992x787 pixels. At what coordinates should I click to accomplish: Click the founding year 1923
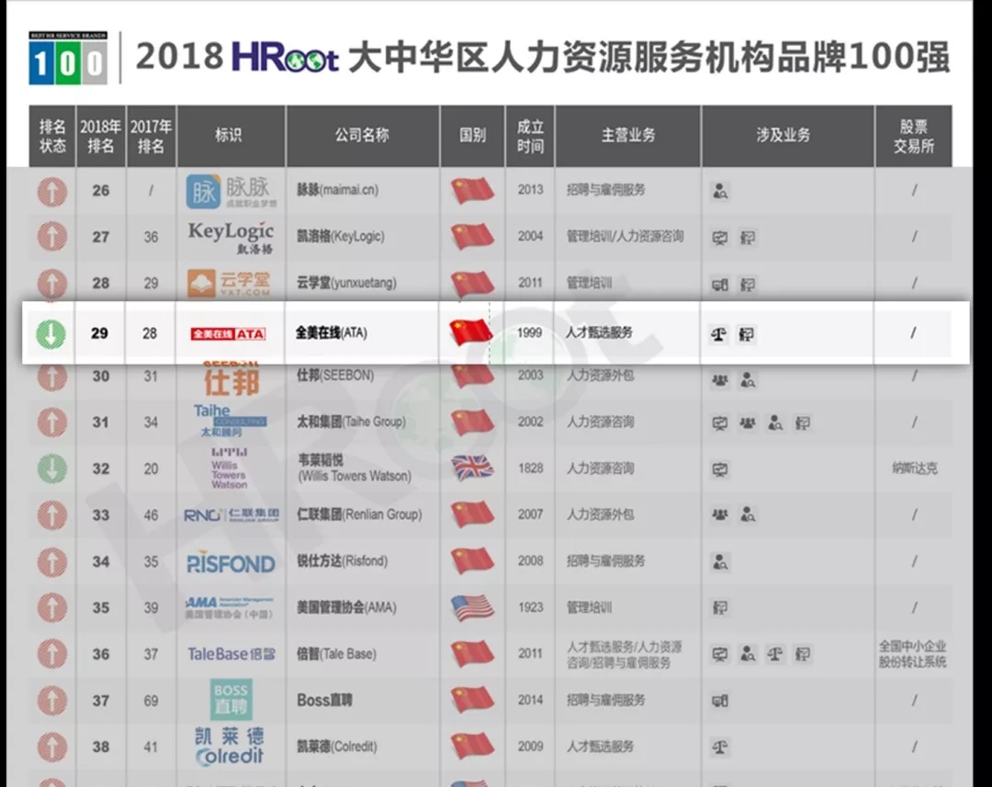coord(530,607)
